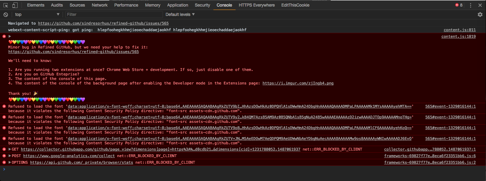Open the Elements tab
Viewport: 486px width, 181px height.
tap(36, 5)
